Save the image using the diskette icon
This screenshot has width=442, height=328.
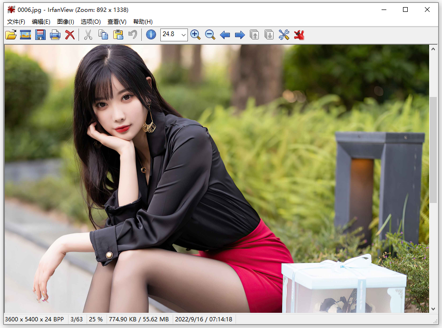point(40,34)
